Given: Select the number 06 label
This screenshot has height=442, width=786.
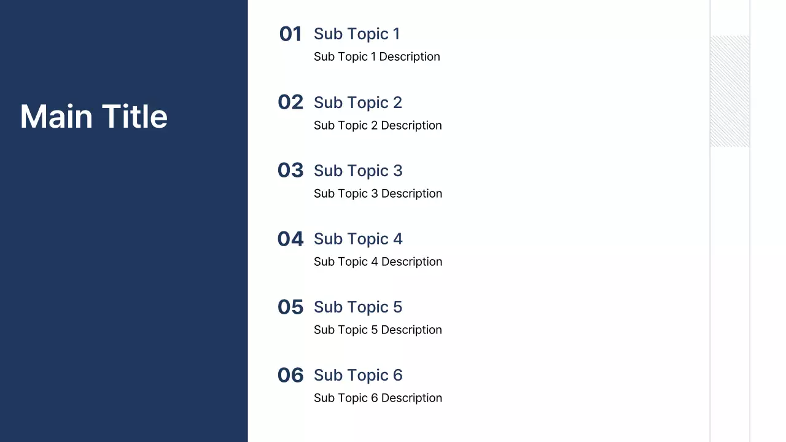Looking at the screenshot, I should click(290, 375).
